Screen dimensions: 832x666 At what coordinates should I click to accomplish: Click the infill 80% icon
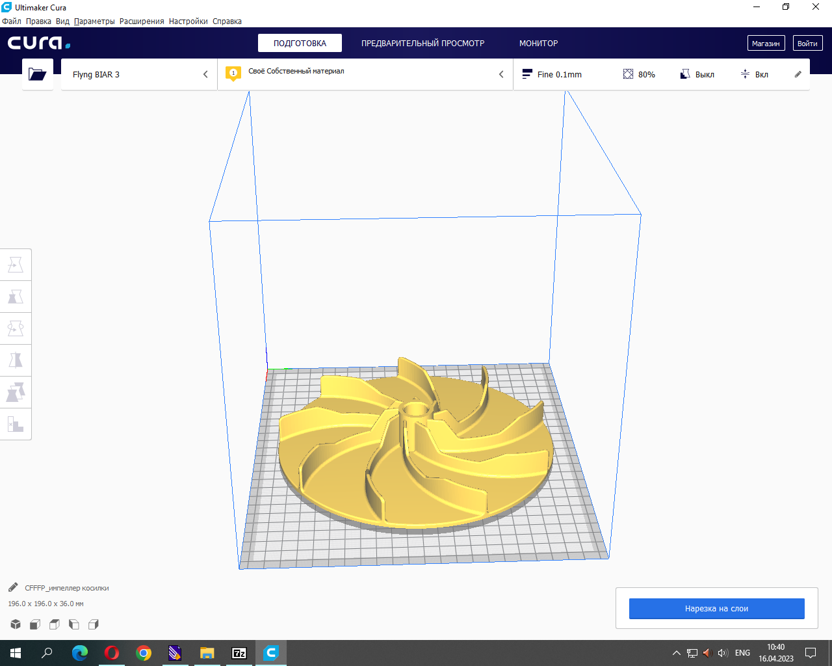[x=628, y=74]
